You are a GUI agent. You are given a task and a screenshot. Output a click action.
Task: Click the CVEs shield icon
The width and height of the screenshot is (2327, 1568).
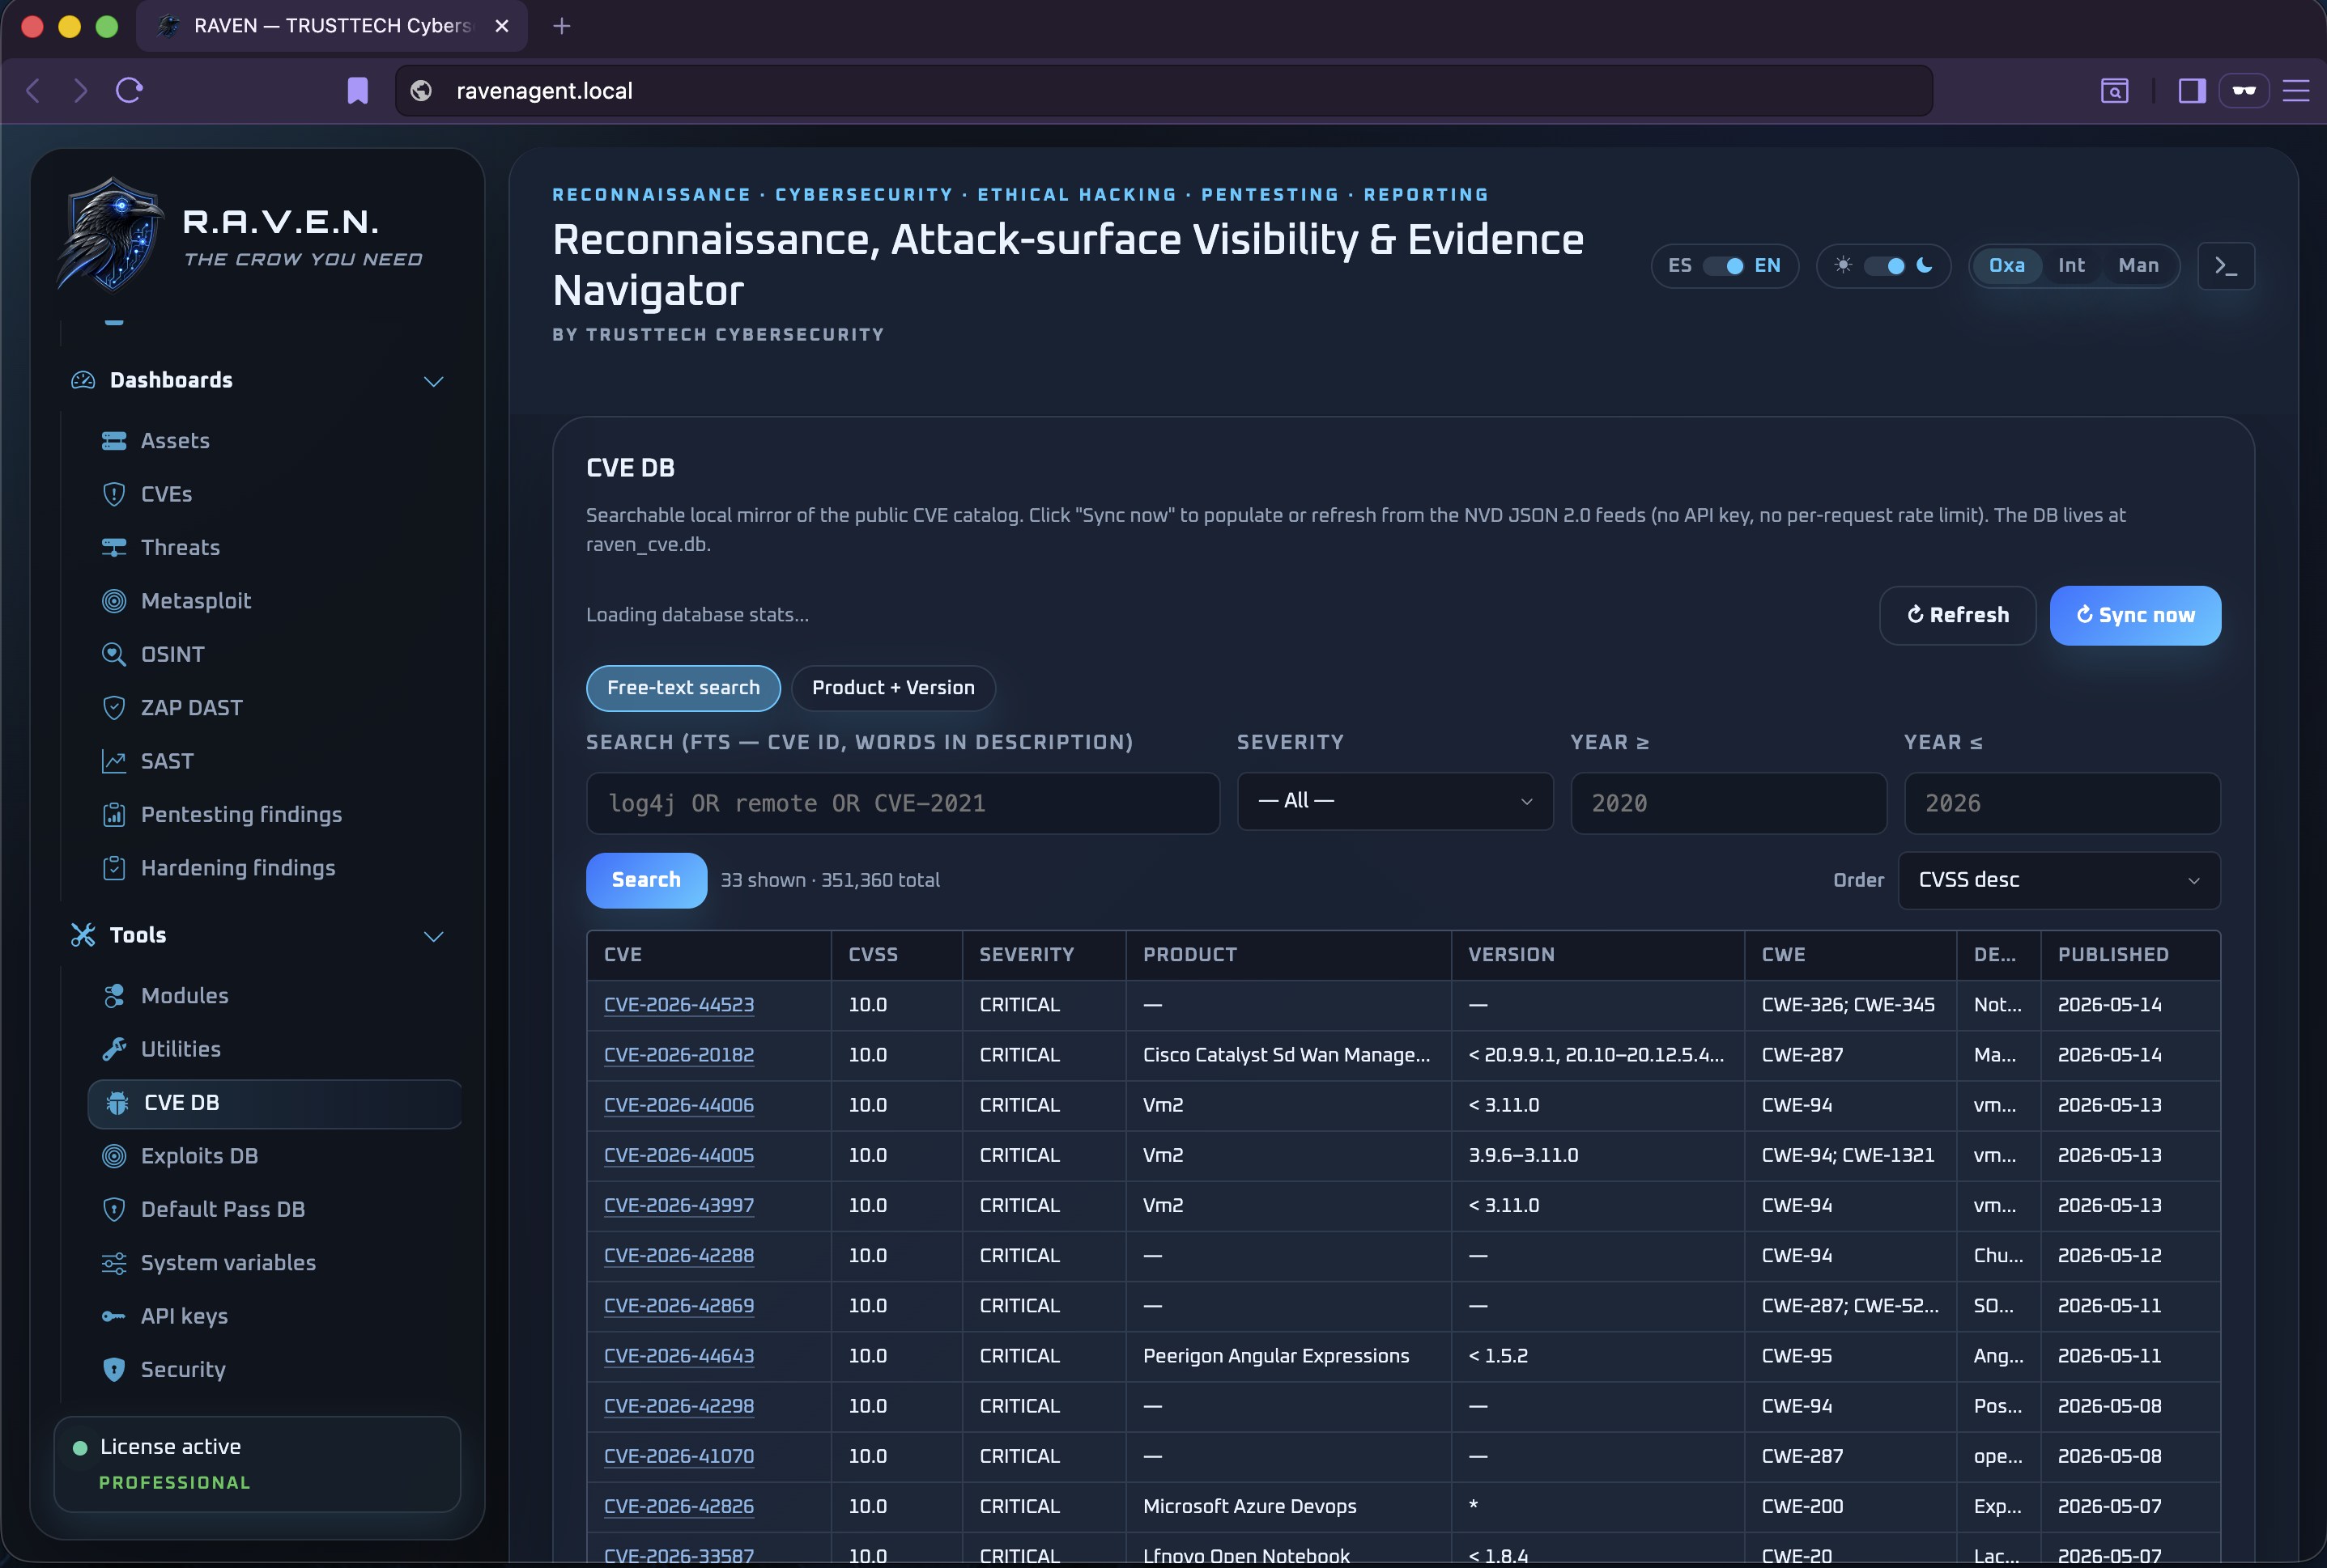[114, 494]
